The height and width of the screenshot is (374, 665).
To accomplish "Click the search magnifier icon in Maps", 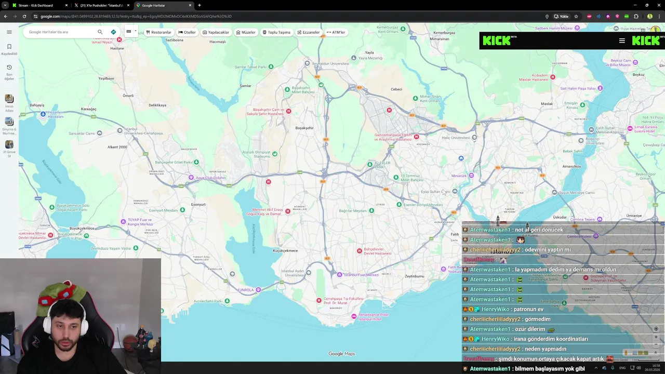I will 100,32.
